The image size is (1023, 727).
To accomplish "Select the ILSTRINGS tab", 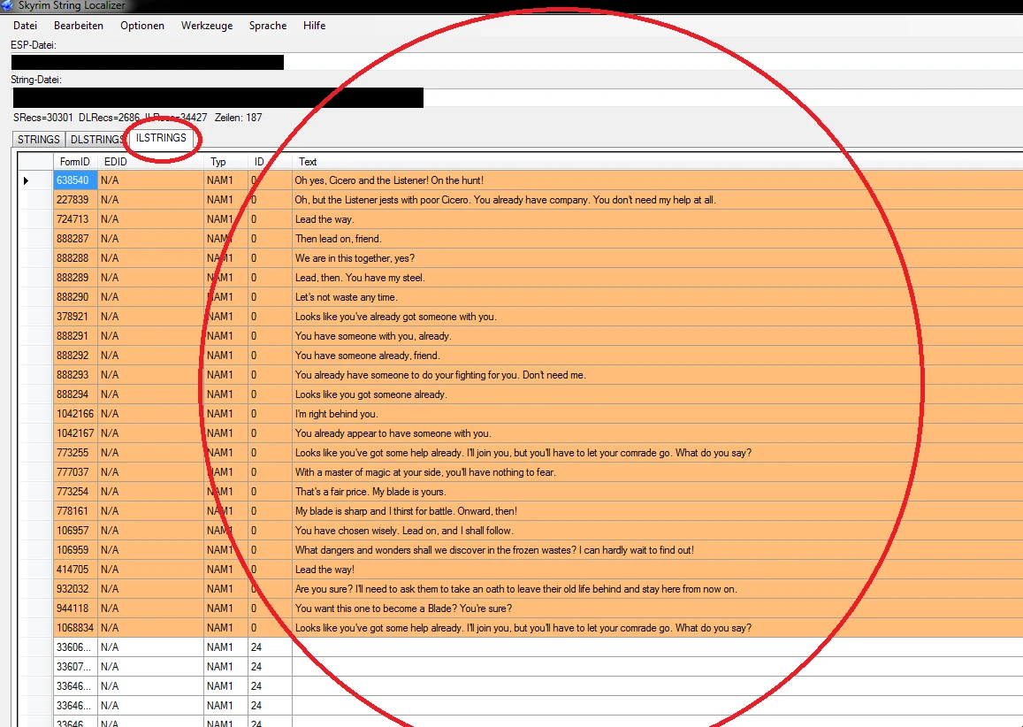I will tap(161, 138).
